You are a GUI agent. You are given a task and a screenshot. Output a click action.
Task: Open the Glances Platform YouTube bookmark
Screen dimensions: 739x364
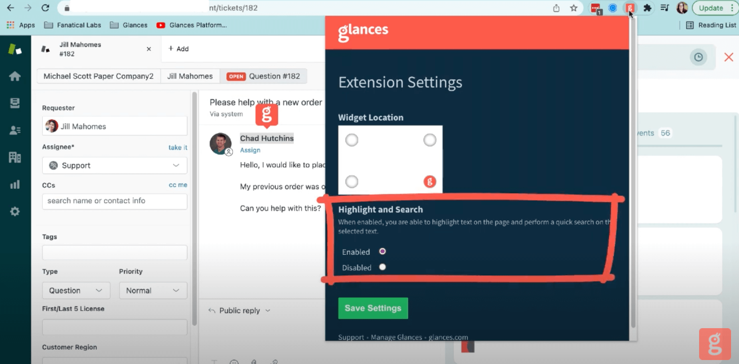[x=192, y=25]
